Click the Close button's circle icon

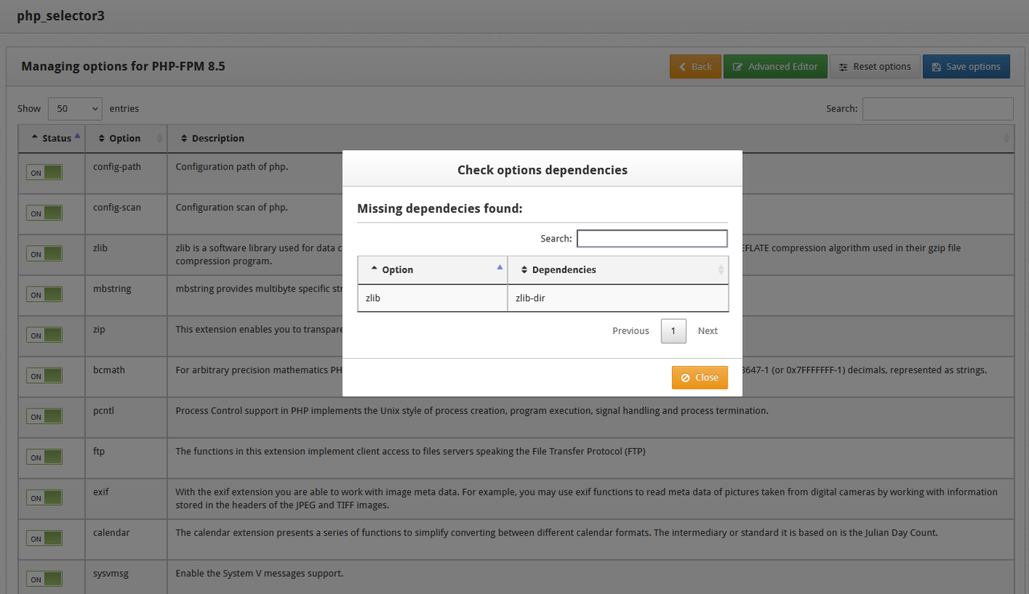[x=685, y=377]
